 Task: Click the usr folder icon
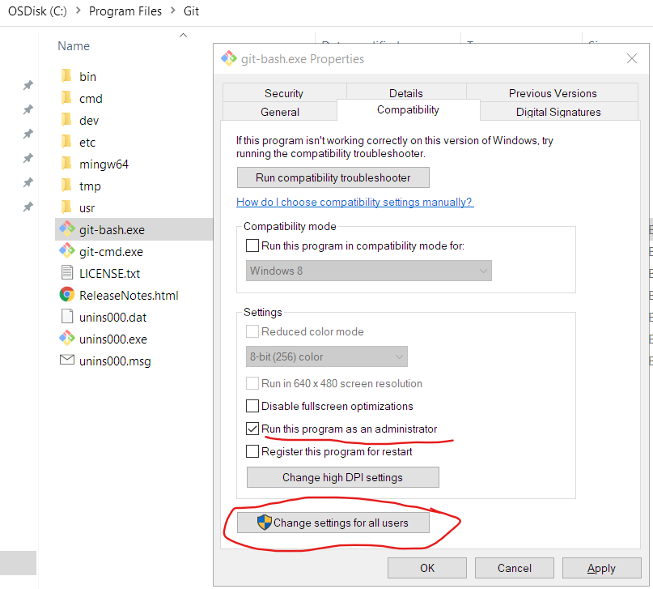pos(66,207)
